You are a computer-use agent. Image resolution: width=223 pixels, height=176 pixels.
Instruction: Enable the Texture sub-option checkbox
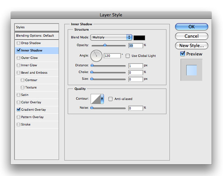tap(22, 87)
